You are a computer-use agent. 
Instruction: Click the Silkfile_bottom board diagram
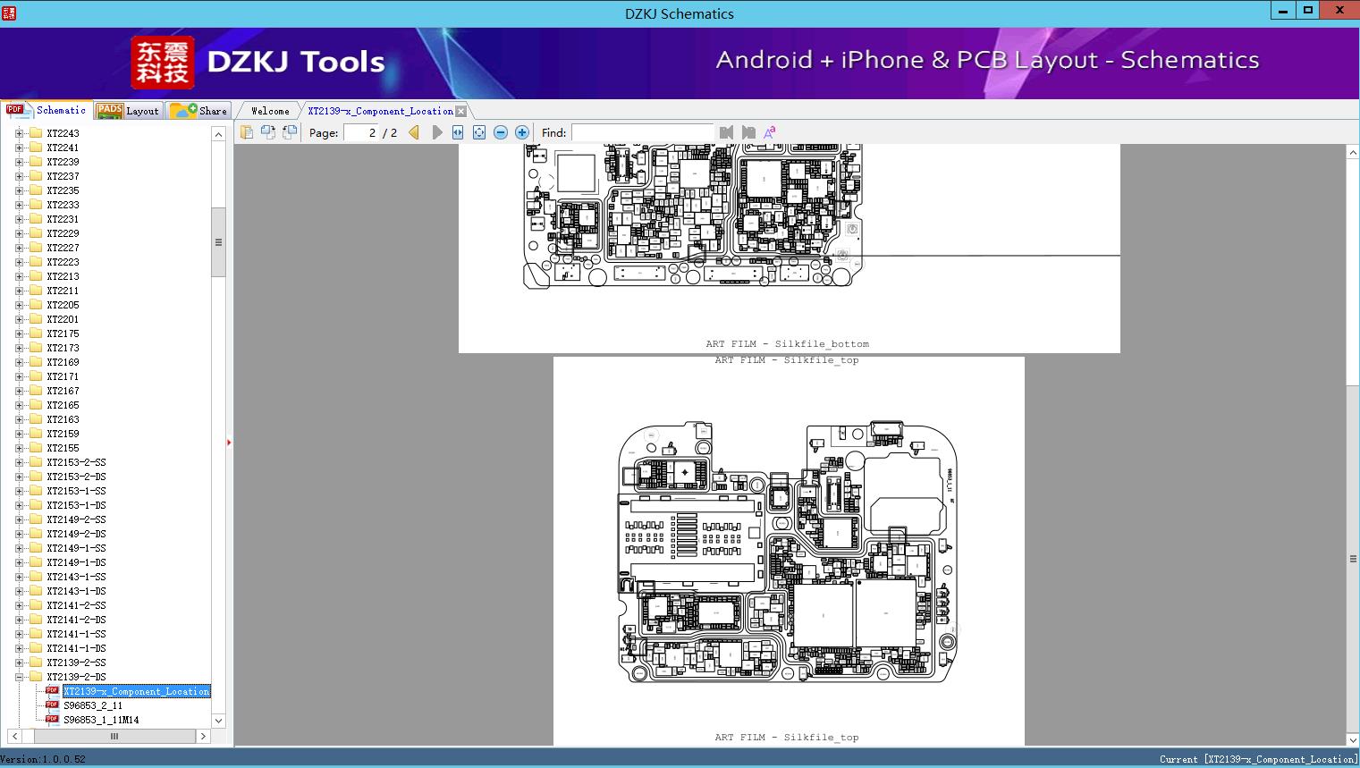694,215
